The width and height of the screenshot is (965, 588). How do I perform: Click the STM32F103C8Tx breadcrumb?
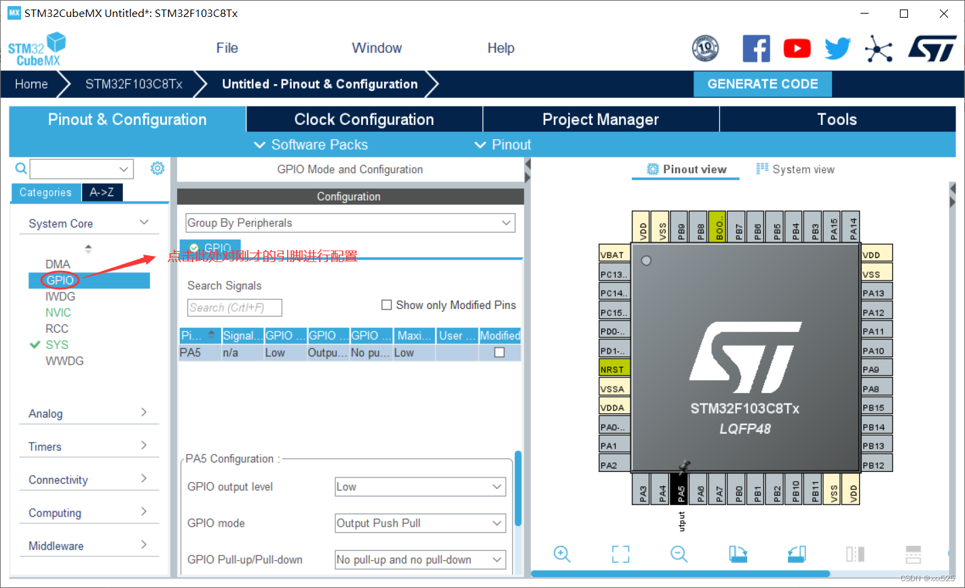[x=134, y=84]
